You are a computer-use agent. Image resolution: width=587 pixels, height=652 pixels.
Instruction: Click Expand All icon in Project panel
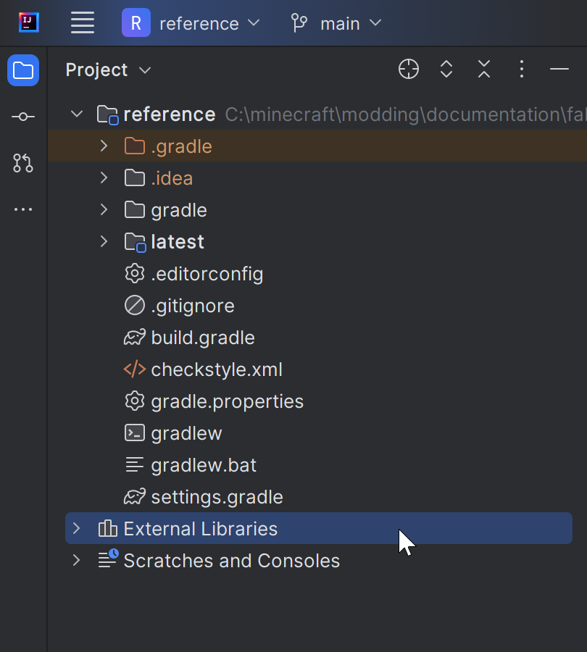(x=446, y=70)
